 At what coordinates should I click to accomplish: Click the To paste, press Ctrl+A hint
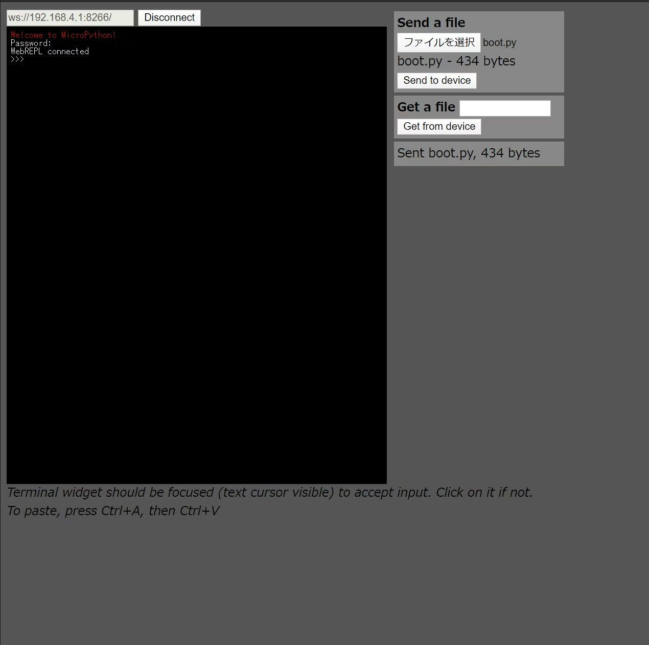click(x=113, y=511)
